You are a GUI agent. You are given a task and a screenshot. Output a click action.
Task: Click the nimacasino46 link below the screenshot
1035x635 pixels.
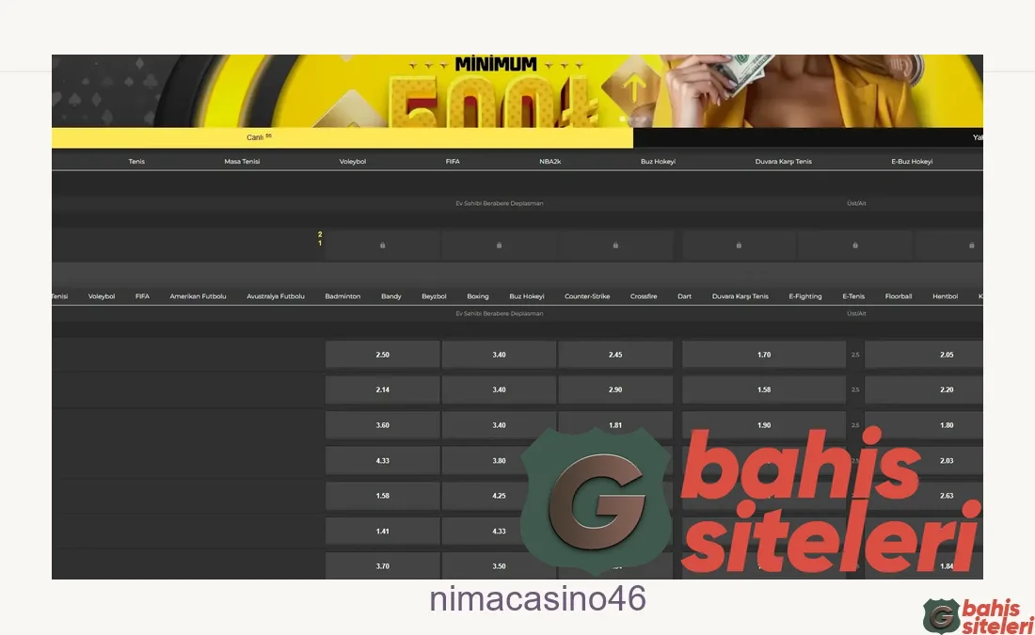tap(538, 599)
